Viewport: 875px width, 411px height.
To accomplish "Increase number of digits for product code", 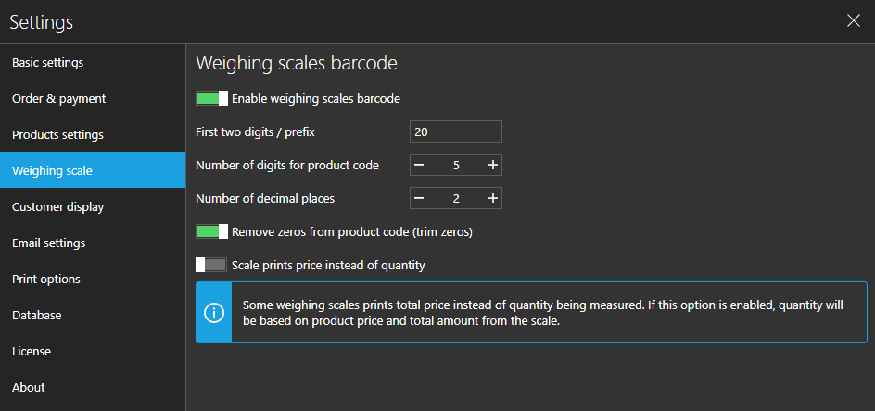I will point(493,165).
